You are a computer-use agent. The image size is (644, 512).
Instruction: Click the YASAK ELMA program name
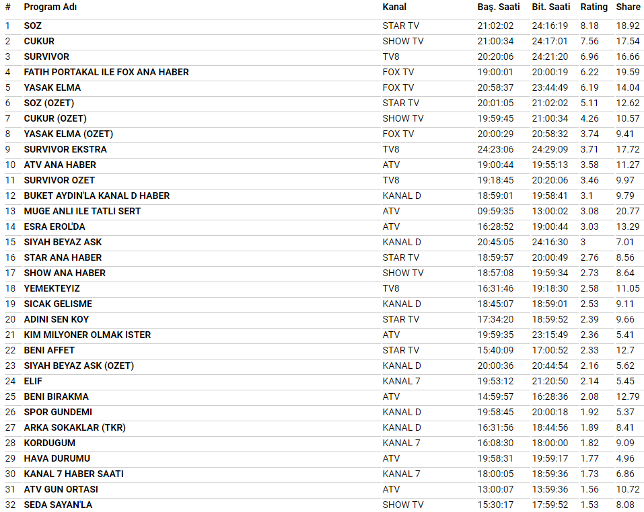pyautogui.click(x=52, y=87)
